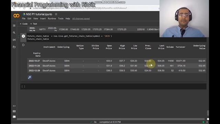Open the code snippets icon
The height and width of the screenshot is (124, 220).
pos(14,106)
